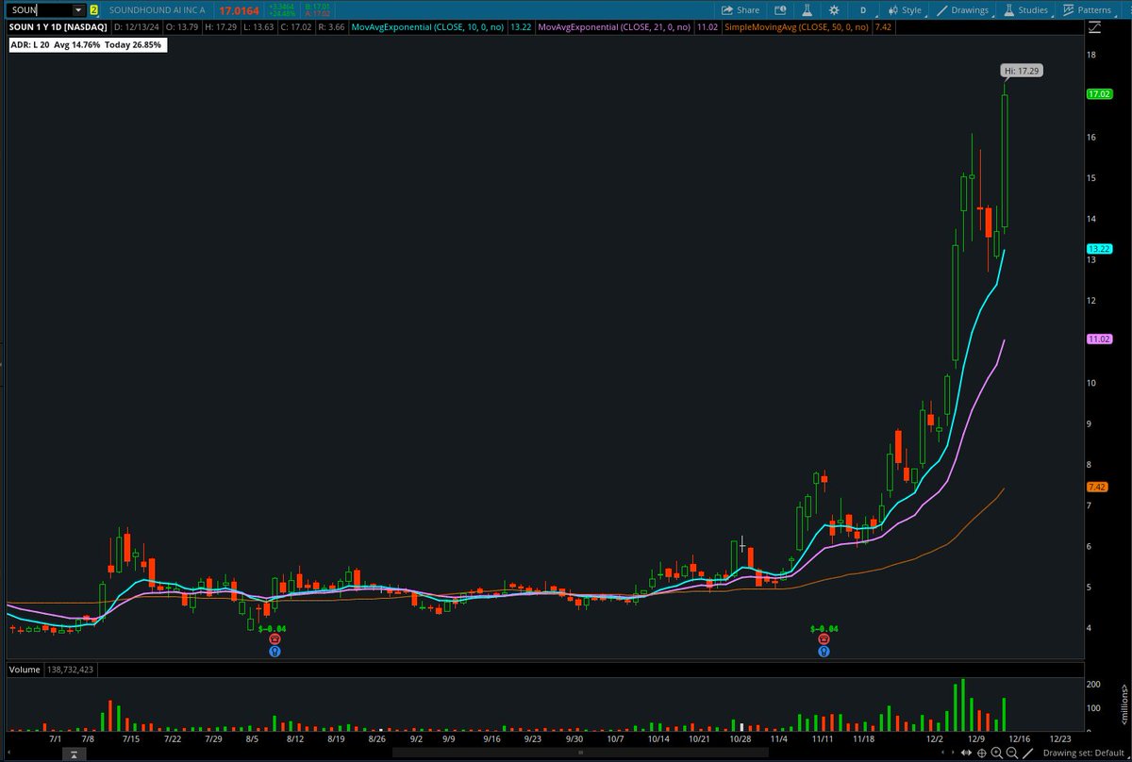Open the flask beaker tool icon
Screen dimensions: 1132x762
click(x=807, y=10)
